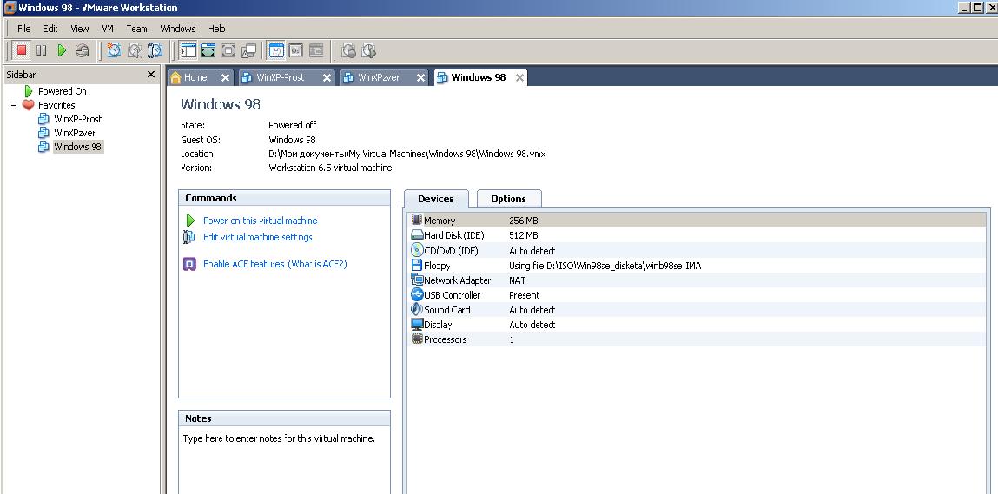This screenshot has width=998, height=494.
Task: Open the Edit menu
Action: pos(50,29)
